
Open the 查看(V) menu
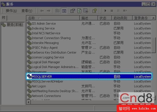pos(27,11)
